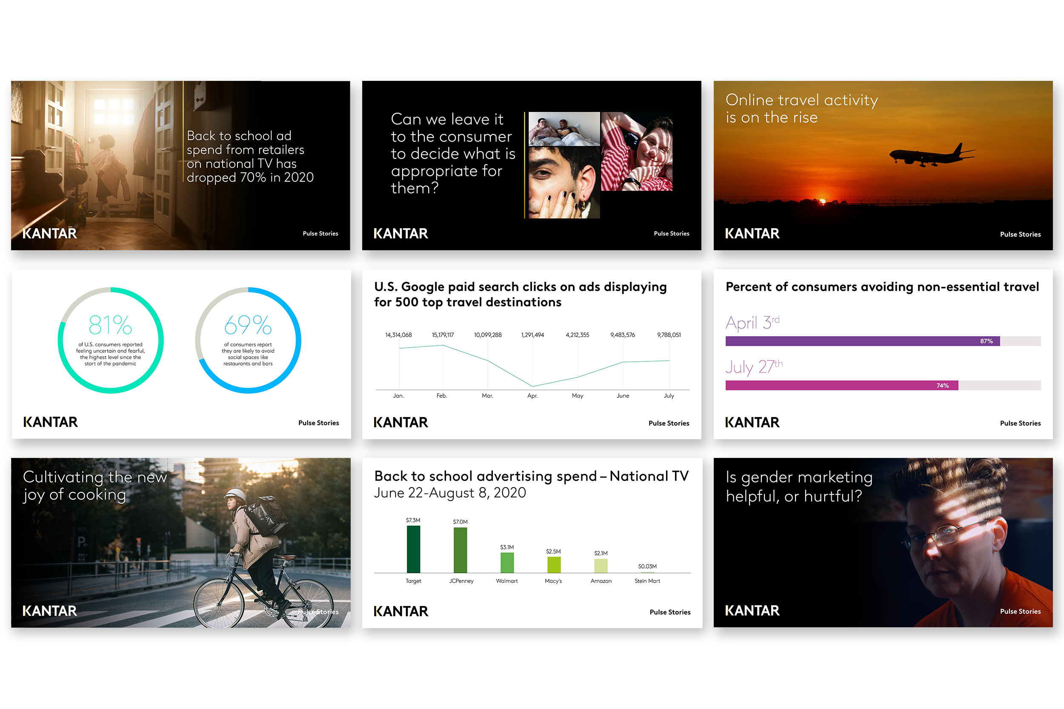This screenshot has height=709, width=1064.
Task: Click the Target $7.3M dark green bar
Action: tap(413, 549)
